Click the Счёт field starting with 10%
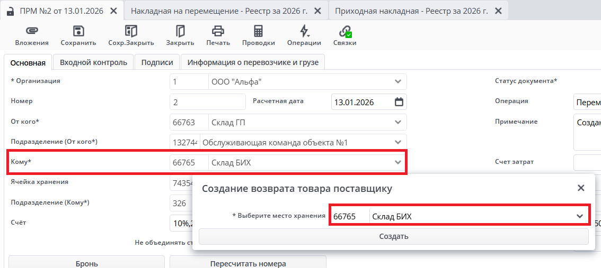The width and height of the screenshot is (601, 268). point(181,223)
